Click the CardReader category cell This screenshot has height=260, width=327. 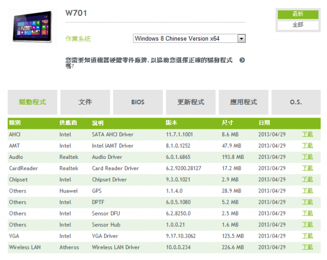pyautogui.click(x=24, y=168)
